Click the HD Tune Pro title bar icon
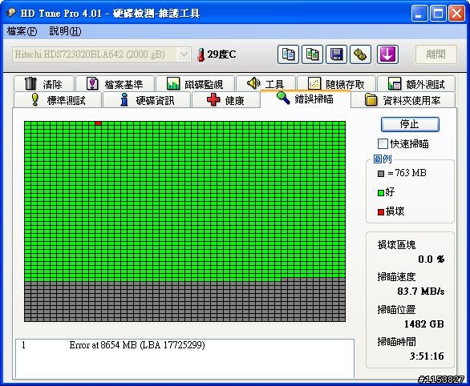Screen dimensions: 470x386 (x=11, y=13)
